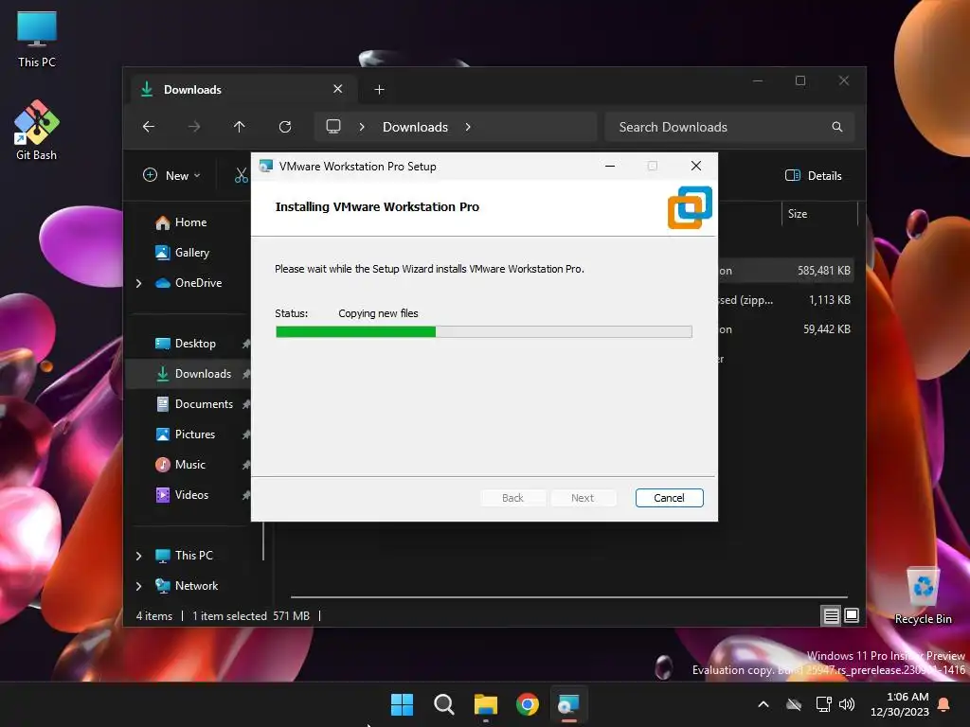
Task: Select Downloads in sidebar
Action: click(203, 374)
